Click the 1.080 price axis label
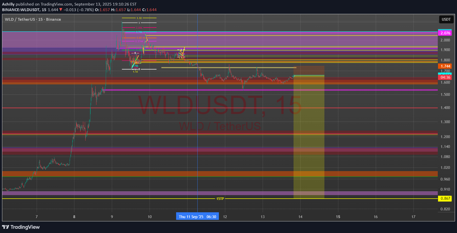Viewport: 457px width, 233px height. pos(445,157)
